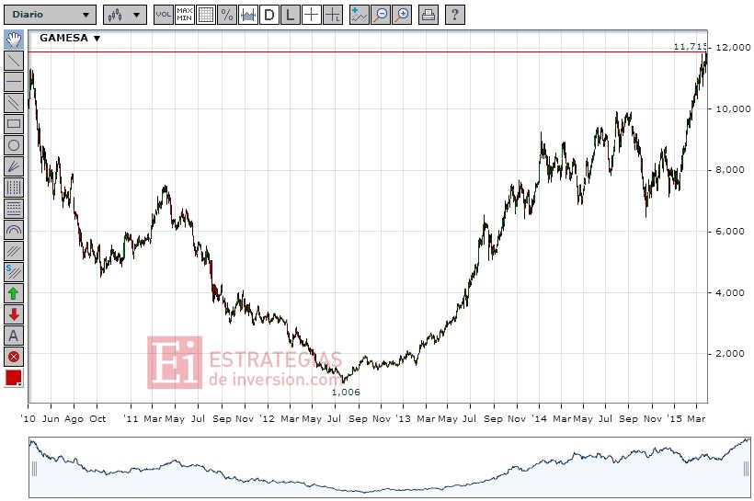The image size is (754, 501).
Task: Click the 2,000 price axis label
Action: 732,354
